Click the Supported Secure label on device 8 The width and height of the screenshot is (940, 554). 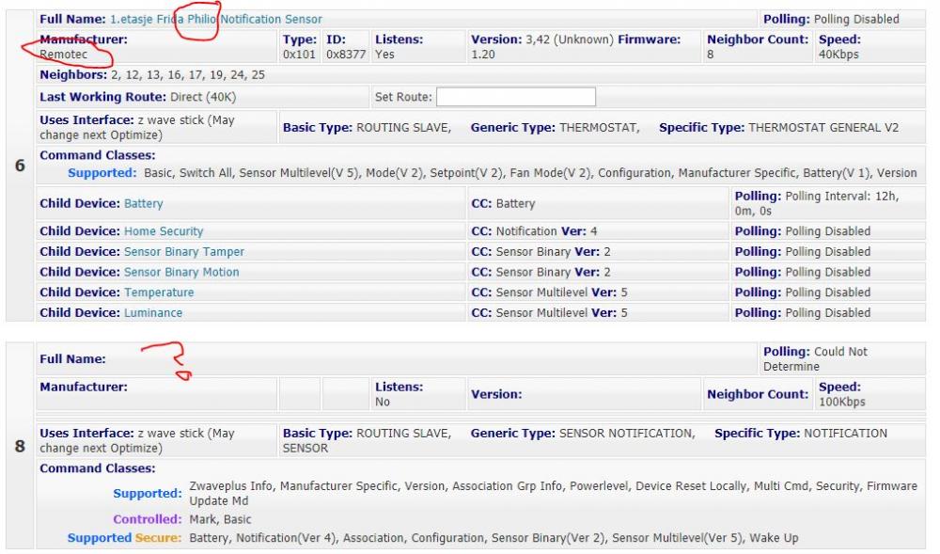point(125,537)
